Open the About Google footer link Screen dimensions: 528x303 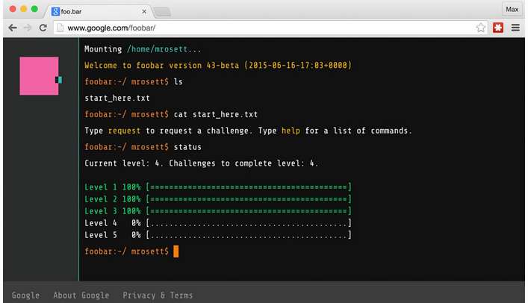81,295
